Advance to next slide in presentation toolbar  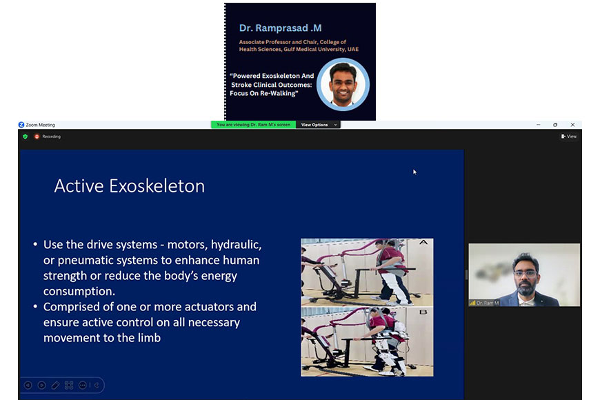[41, 386]
